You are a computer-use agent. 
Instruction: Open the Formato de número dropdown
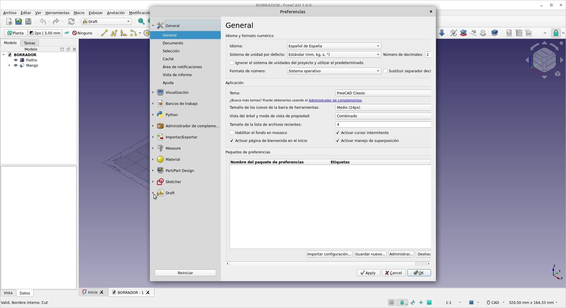click(334, 71)
